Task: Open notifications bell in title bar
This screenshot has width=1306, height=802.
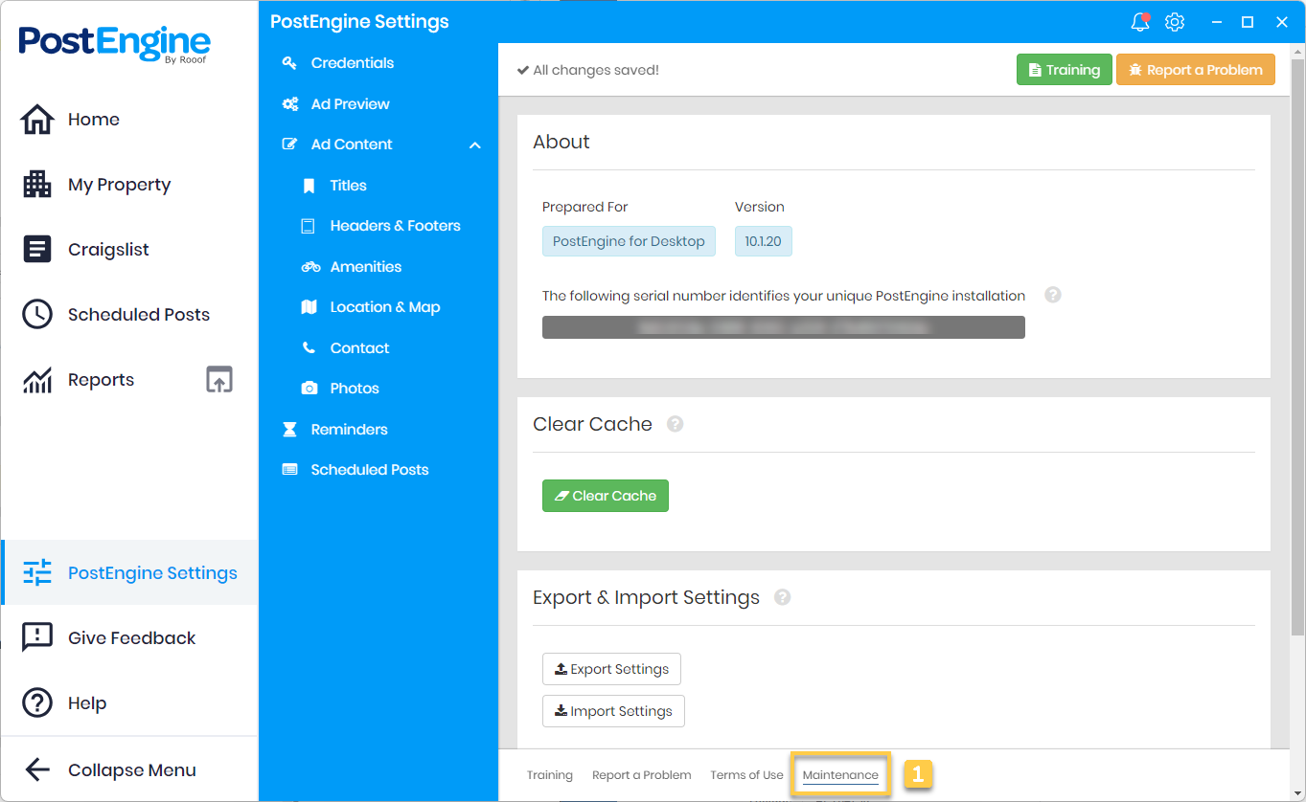Action: (1140, 22)
